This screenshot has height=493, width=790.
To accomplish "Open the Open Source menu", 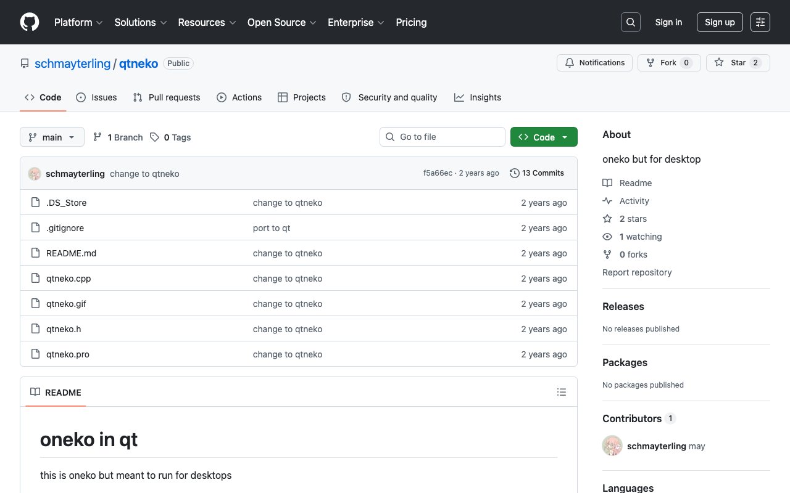I will [282, 22].
